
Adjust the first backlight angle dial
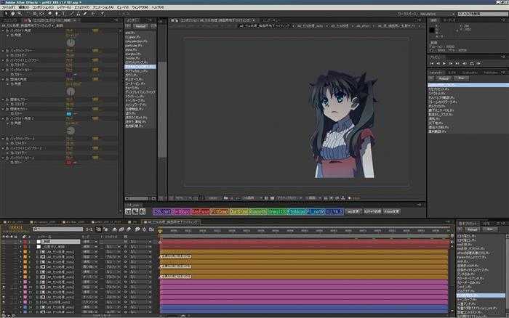pos(71,42)
